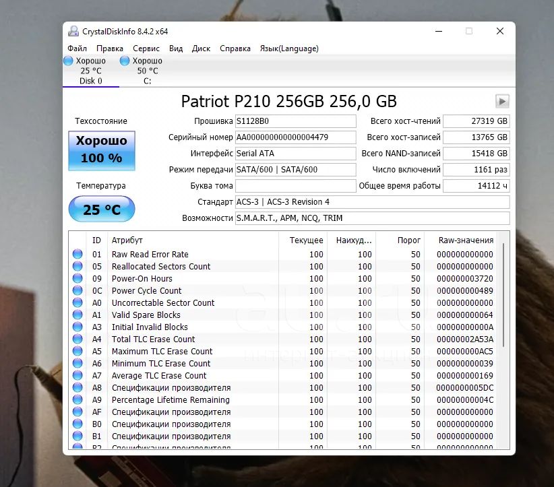Click total host reads value 27319 GB
This screenshot has height=487, width=554.
click(x=476, y=121)
